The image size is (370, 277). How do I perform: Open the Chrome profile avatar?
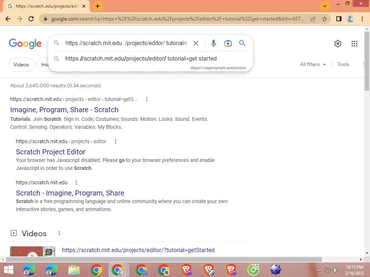pyautogui.click(x=350, y=19)
